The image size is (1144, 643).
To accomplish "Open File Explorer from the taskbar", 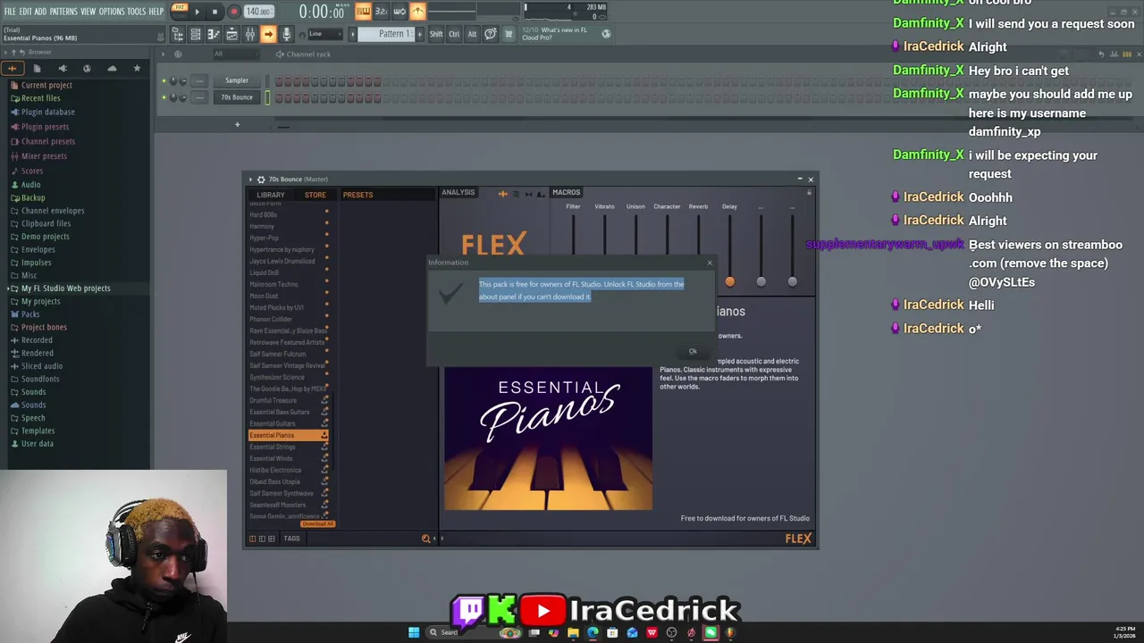I will [573, 632].
